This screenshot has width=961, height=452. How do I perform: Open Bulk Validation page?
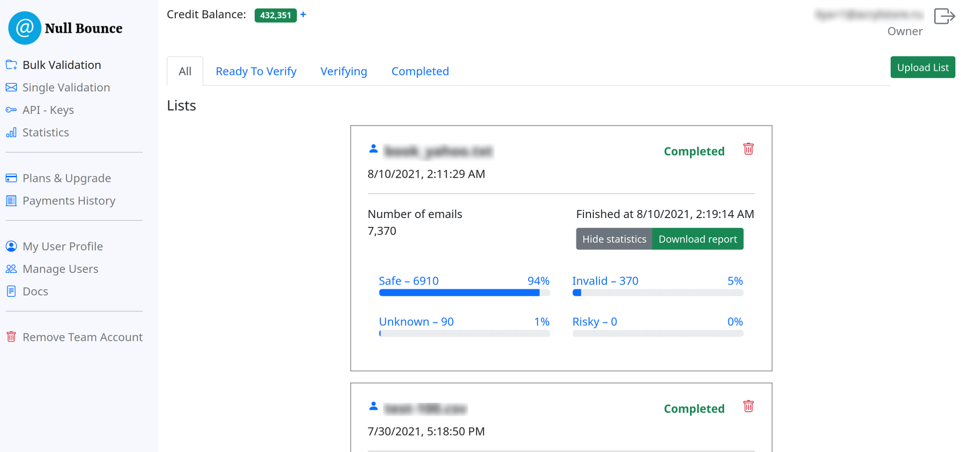tap(62, 65)
